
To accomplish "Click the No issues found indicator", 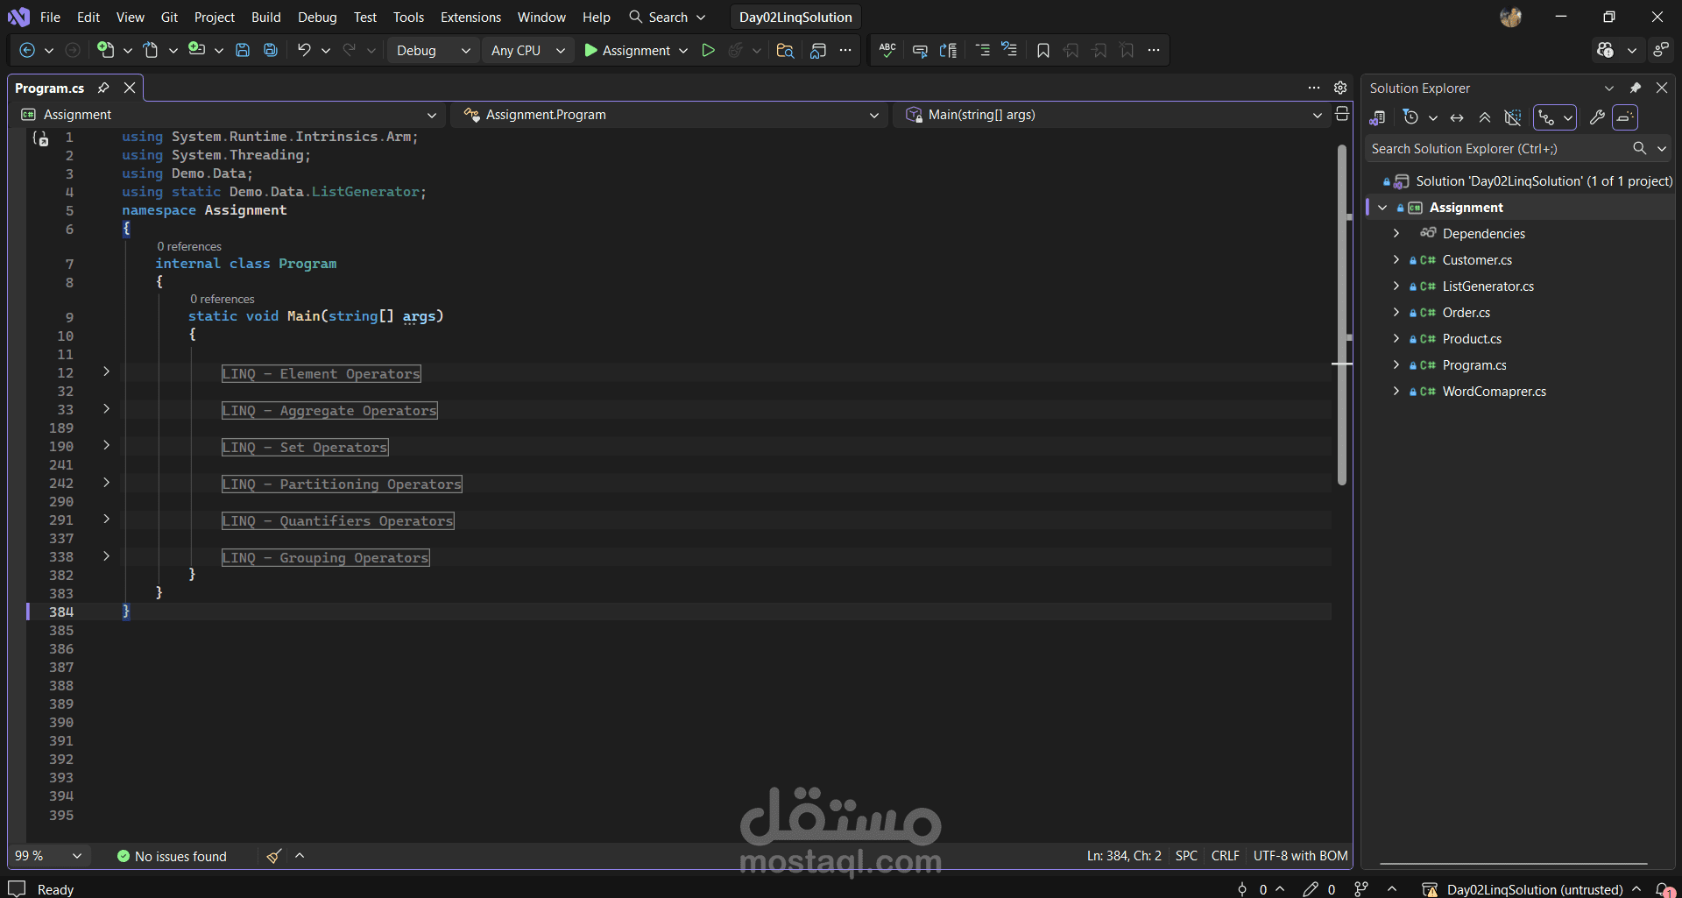I will click(x=172, y=856).
